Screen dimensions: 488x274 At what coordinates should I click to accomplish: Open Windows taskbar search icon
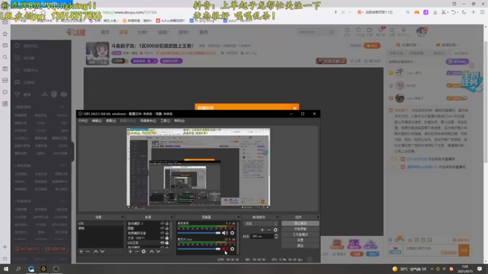18,269
